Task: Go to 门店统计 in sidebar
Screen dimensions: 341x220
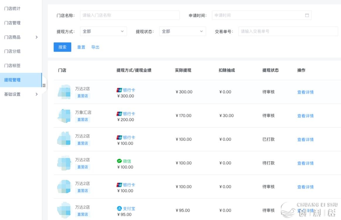Action: pyautogui.click(x=12, y=8)
